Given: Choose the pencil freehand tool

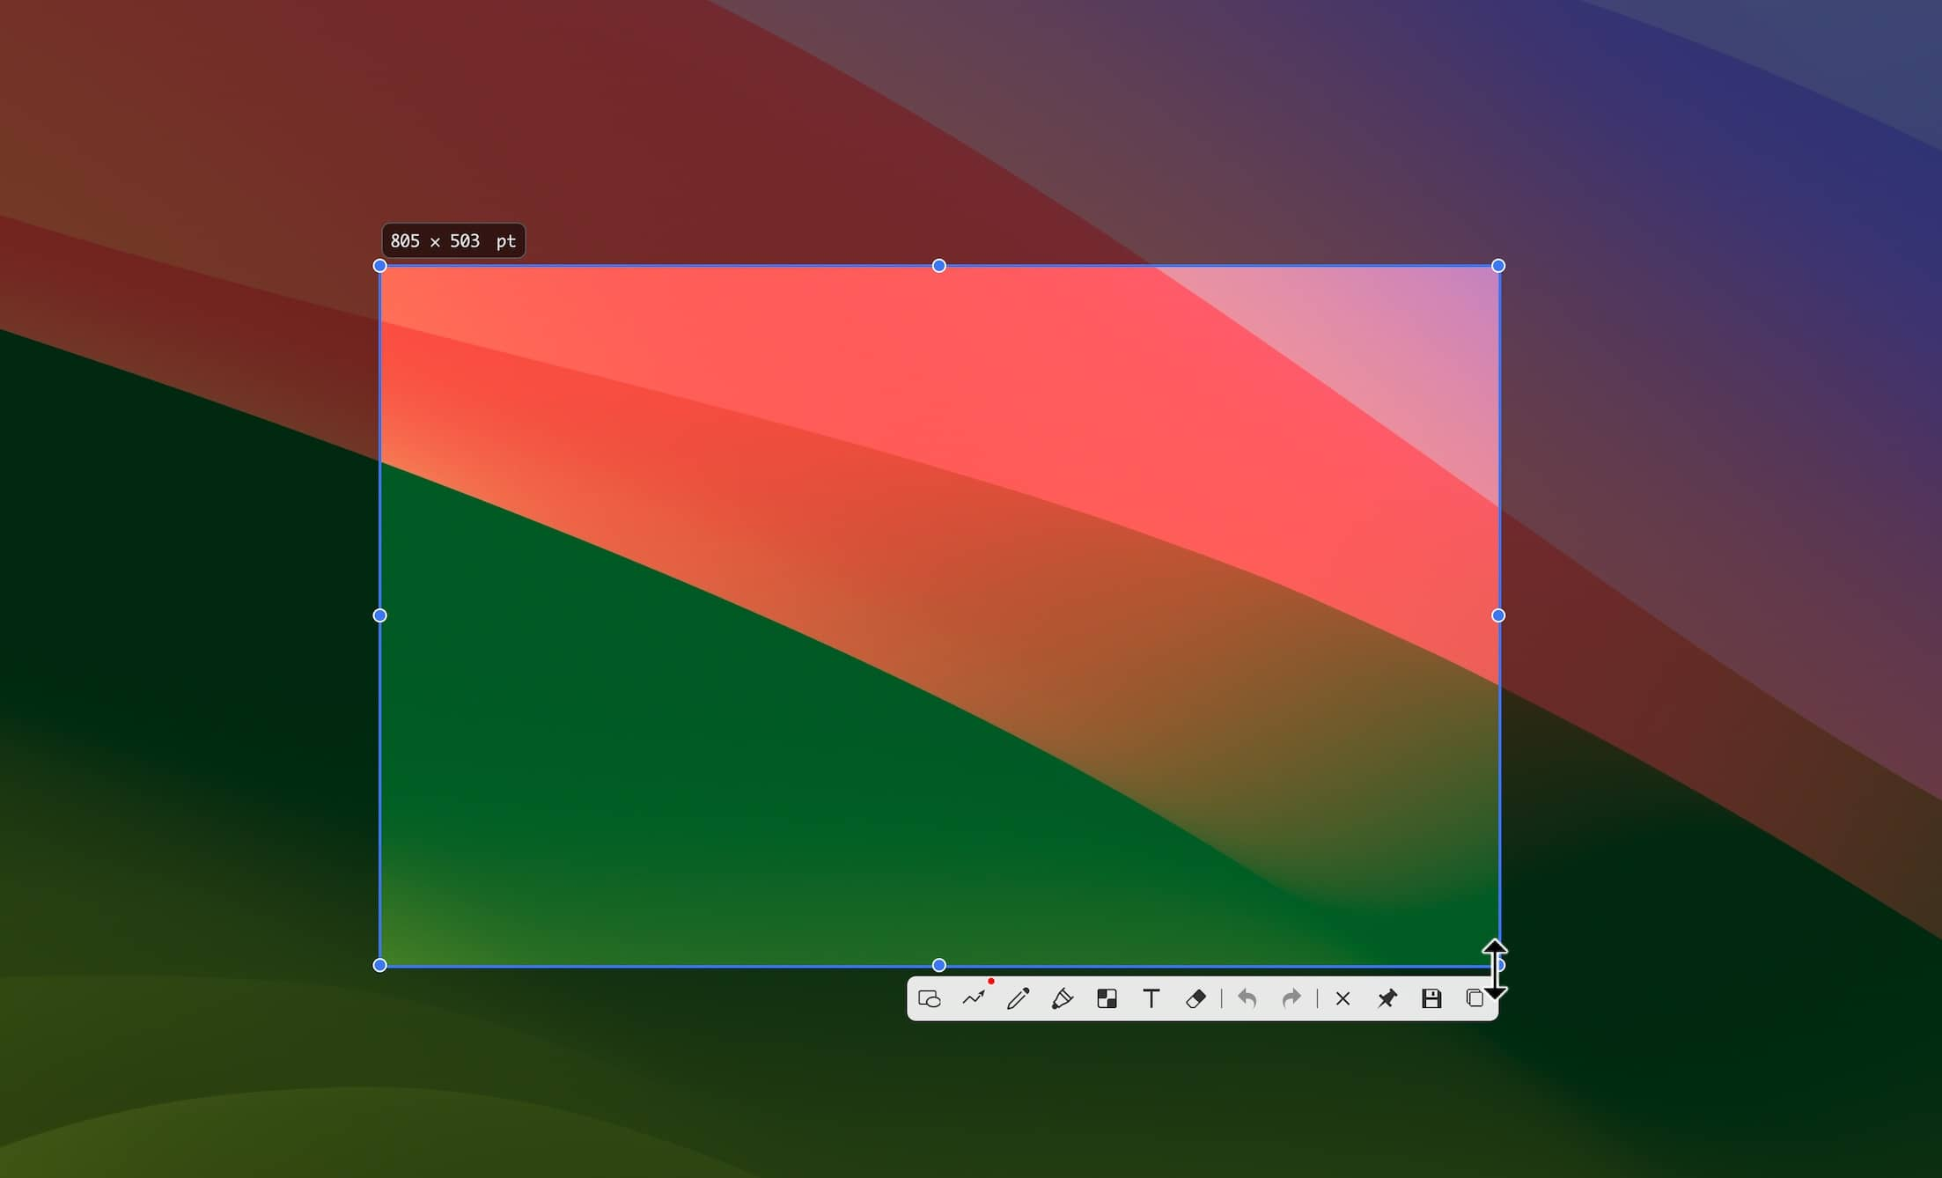Looking at the screenshot, I should coord(1018,998).
